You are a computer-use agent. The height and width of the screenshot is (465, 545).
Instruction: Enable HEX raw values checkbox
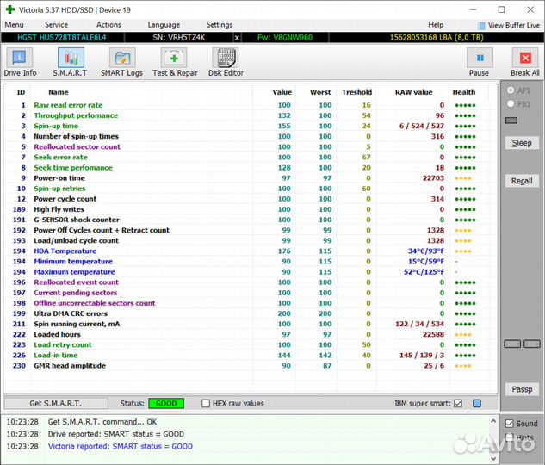point(206,403)
